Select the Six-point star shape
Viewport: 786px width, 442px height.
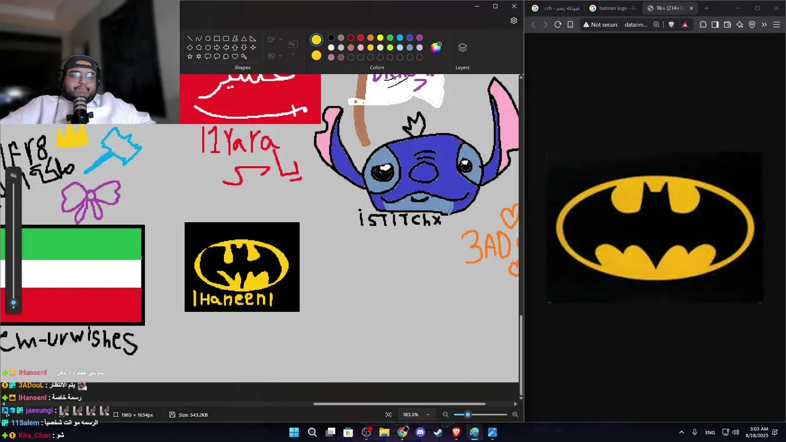coord(199,56)
